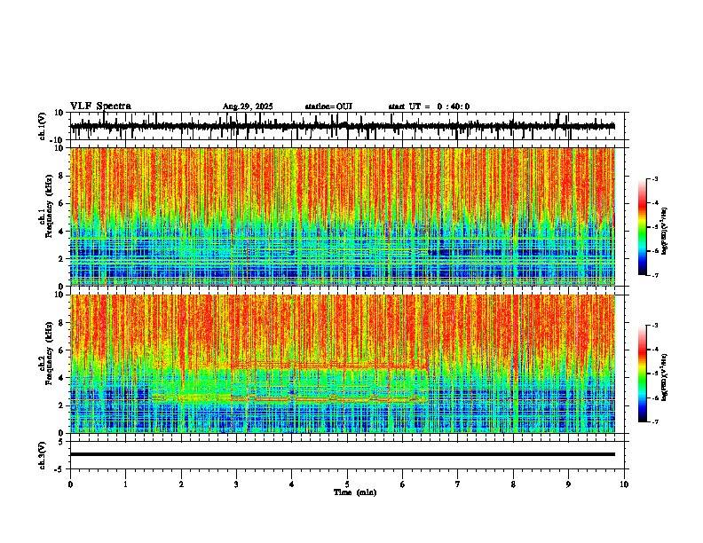Click time axis tick label "9"
Image resolution: width=703 pixels, height=543 pixels.
(x=568, y=484)
